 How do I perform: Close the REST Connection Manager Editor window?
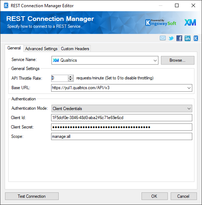pos(193,5)
